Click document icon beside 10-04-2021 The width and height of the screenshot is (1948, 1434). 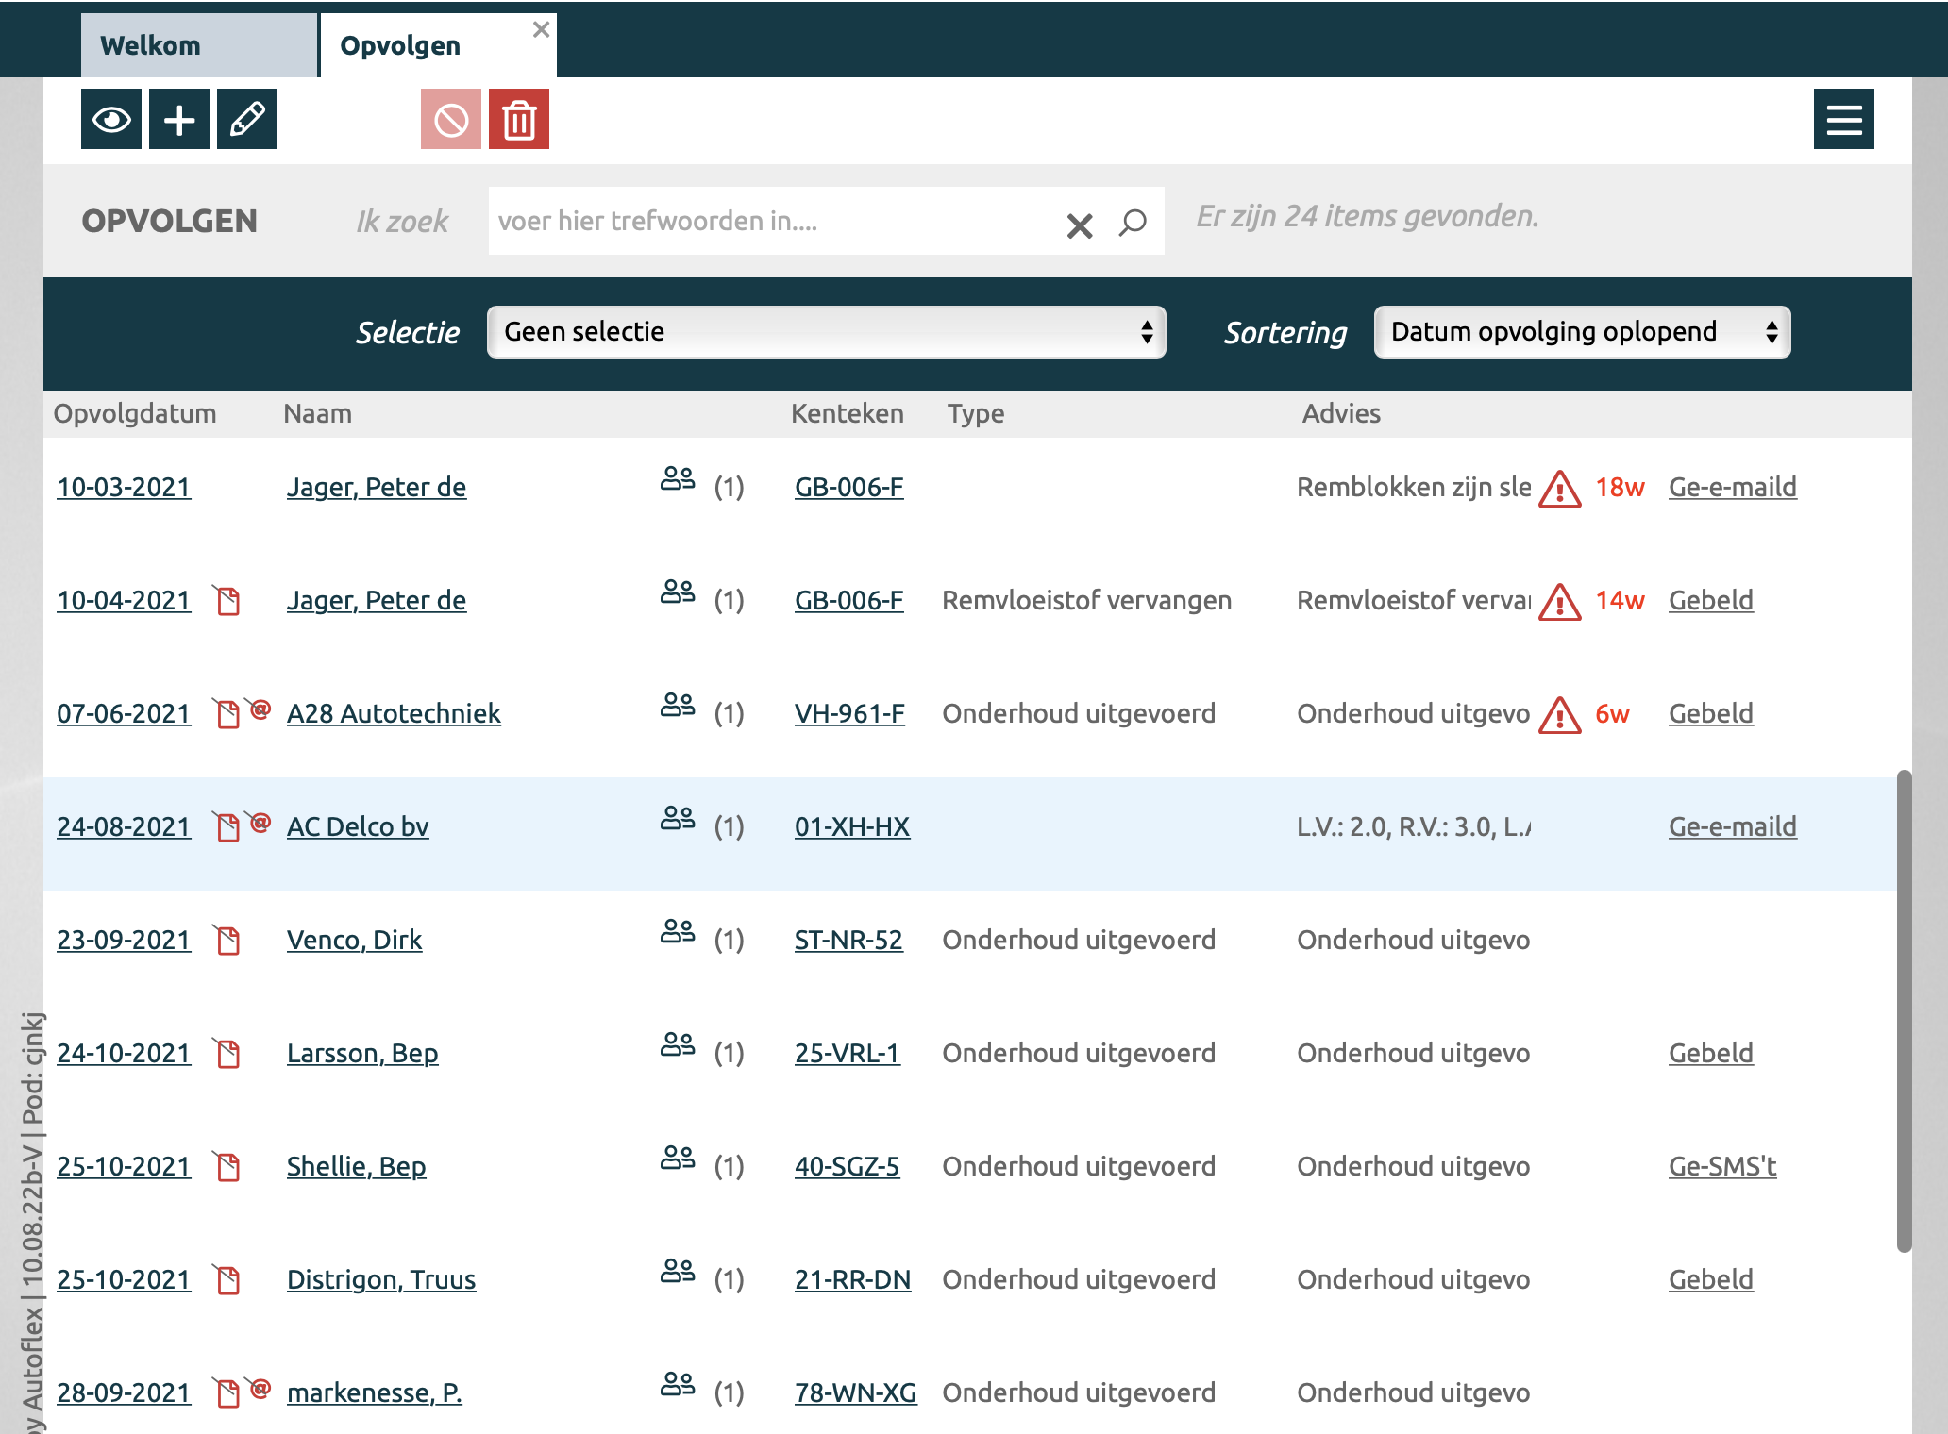point(227,601)
